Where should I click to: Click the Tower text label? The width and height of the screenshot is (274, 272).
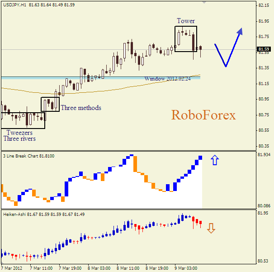(x=186, y=21)
